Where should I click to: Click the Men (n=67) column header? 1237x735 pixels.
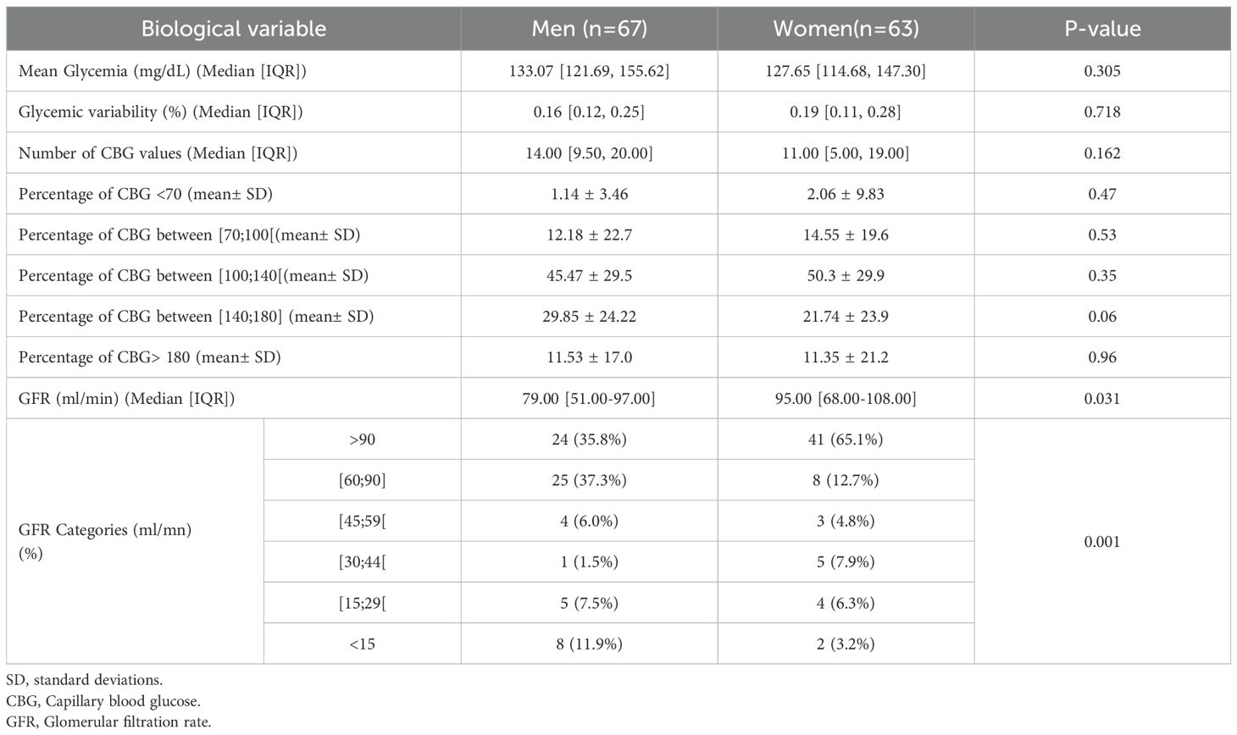click(589, 29)
